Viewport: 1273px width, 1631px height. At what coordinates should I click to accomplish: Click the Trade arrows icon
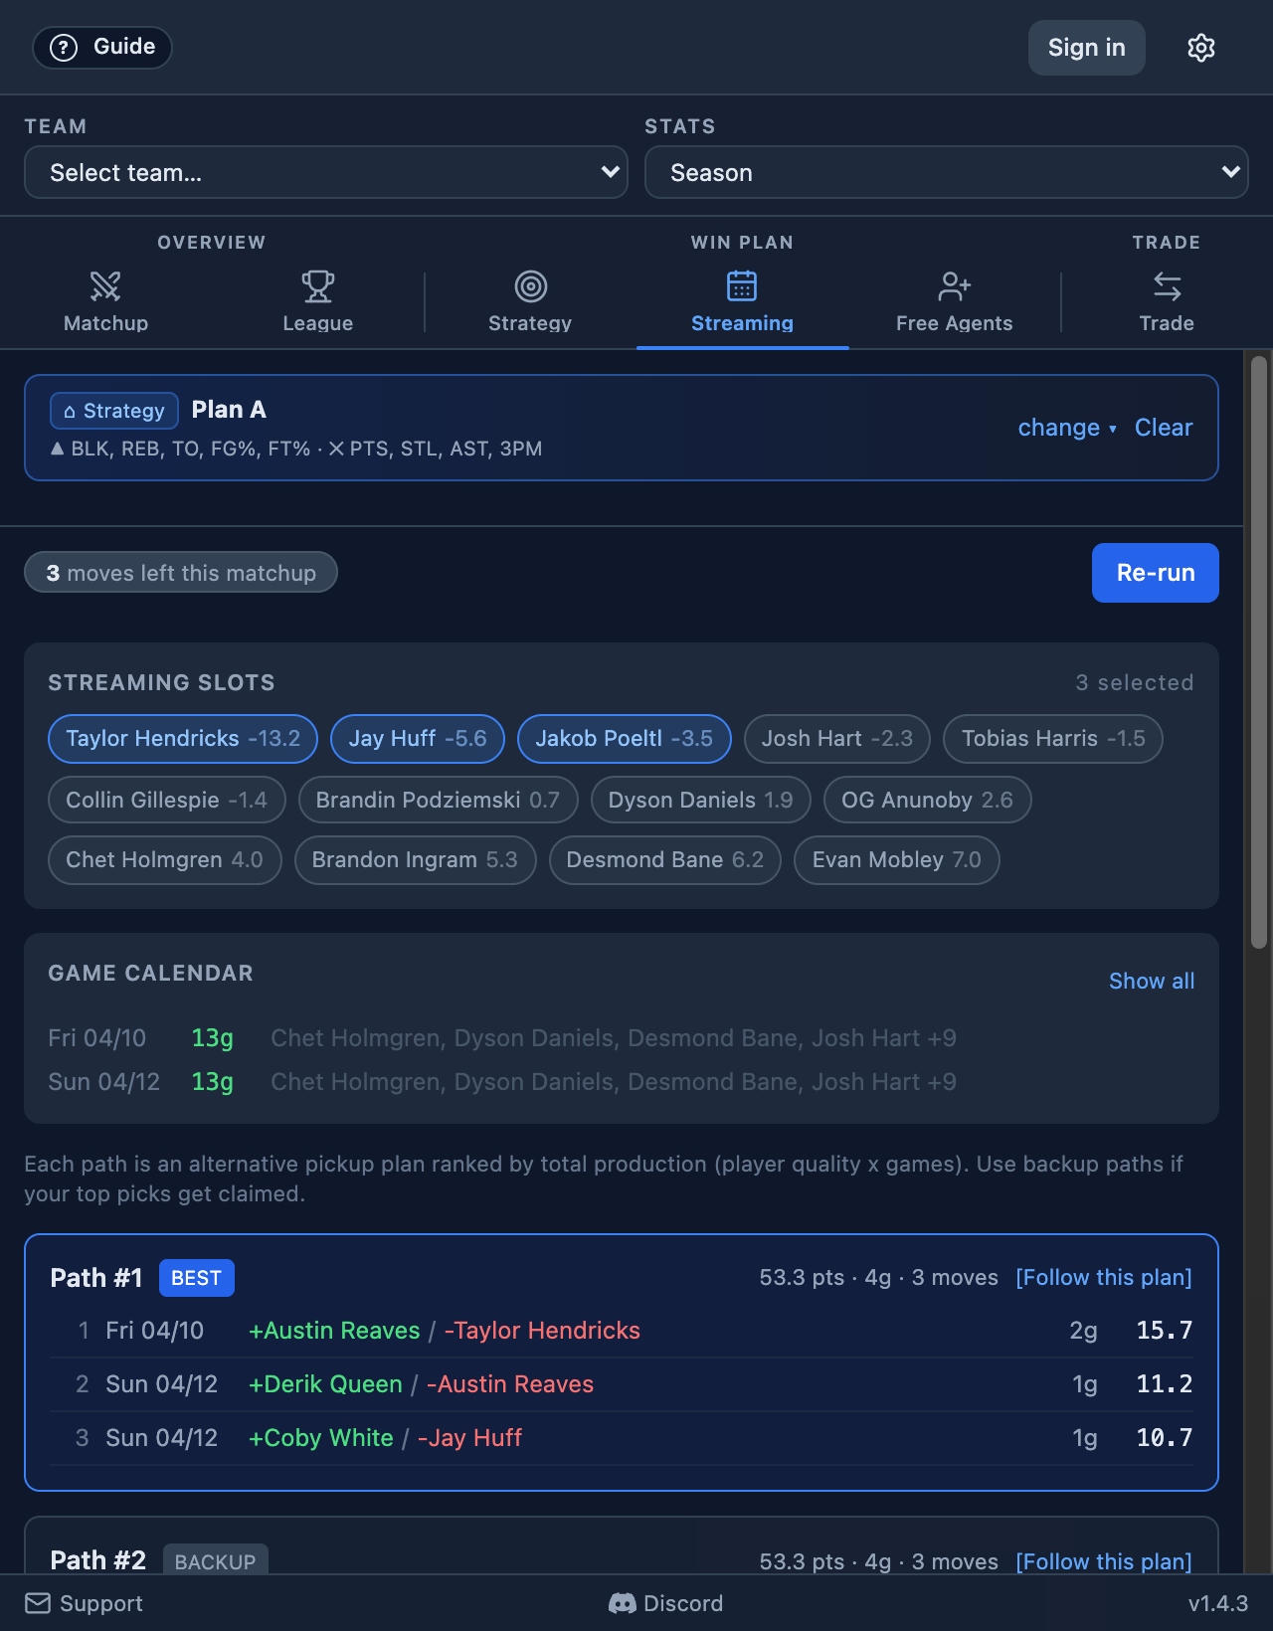[1168, 286]
